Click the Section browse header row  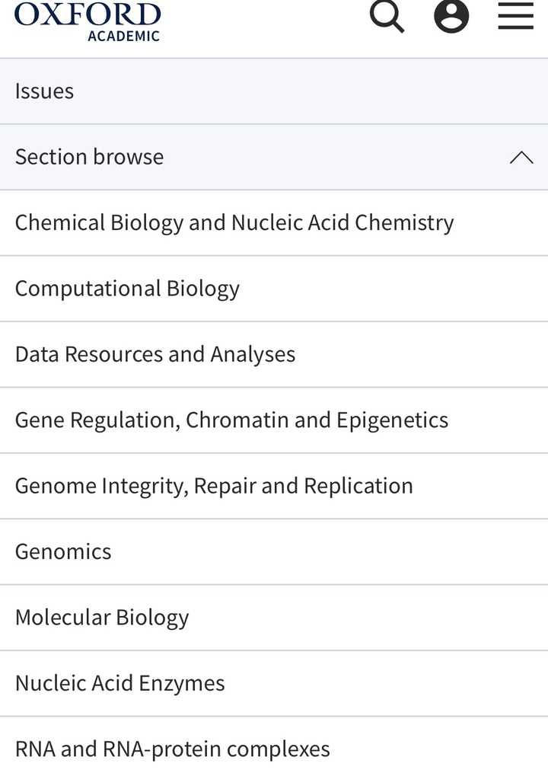click(x=274, y=157)
